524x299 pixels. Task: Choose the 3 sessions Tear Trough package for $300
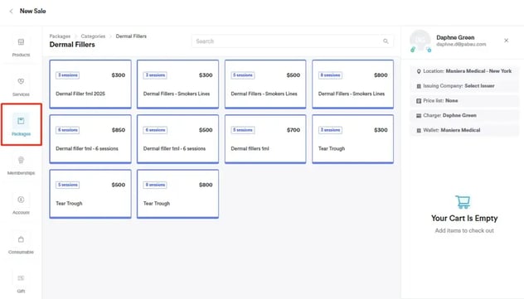point(352,139)
